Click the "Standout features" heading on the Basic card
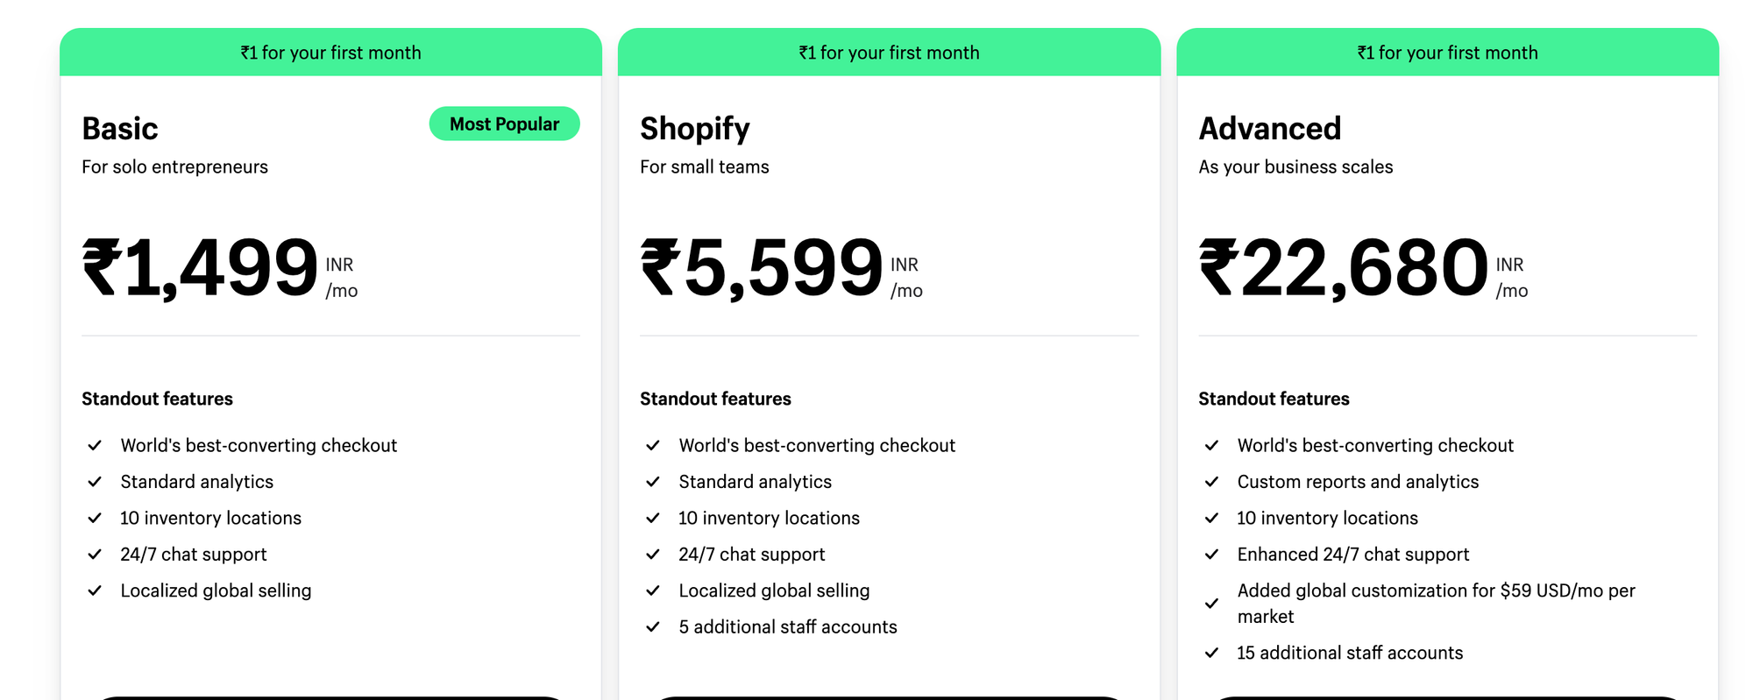Viewport: 1753px width, 700px height. (157, 399)
